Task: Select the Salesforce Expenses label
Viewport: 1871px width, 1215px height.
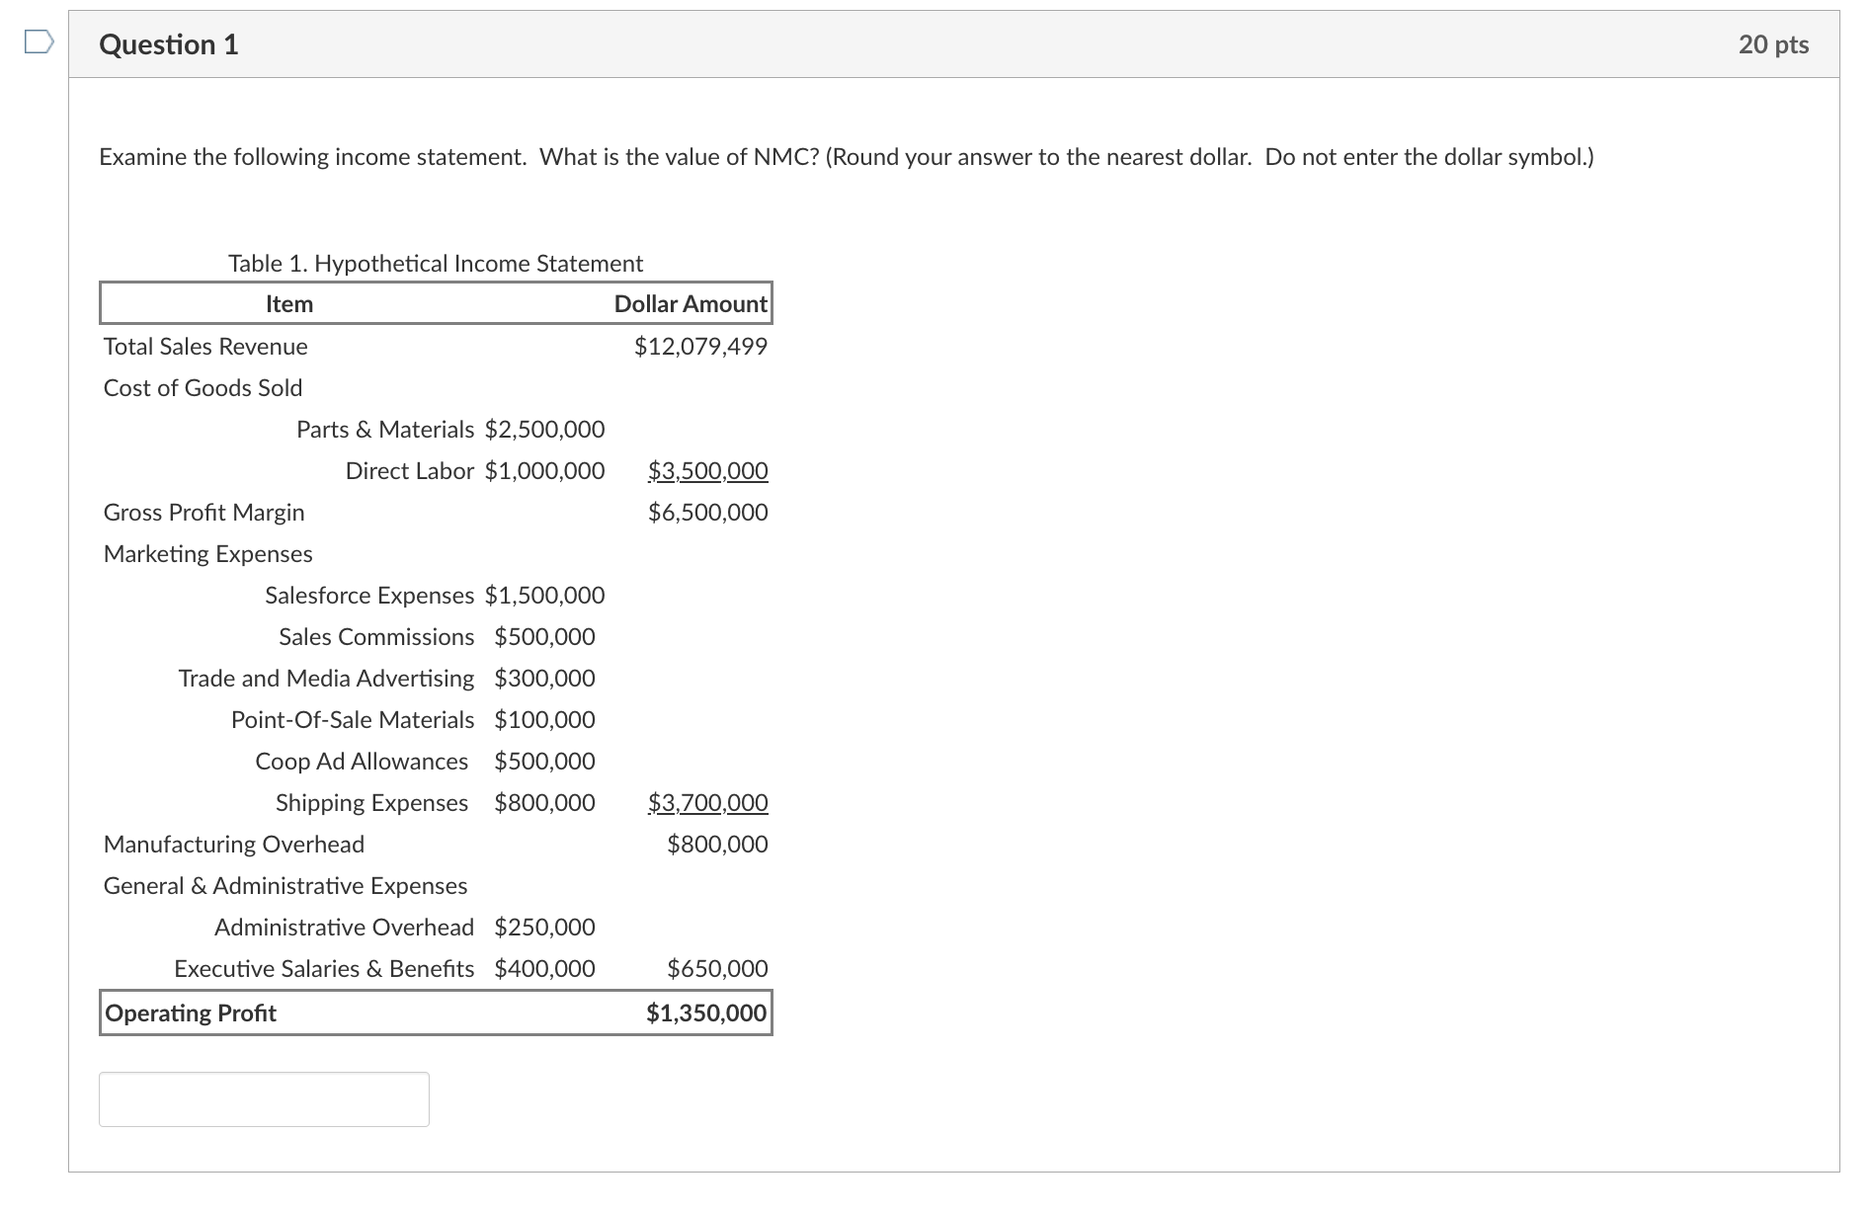Action: (369, 596)
